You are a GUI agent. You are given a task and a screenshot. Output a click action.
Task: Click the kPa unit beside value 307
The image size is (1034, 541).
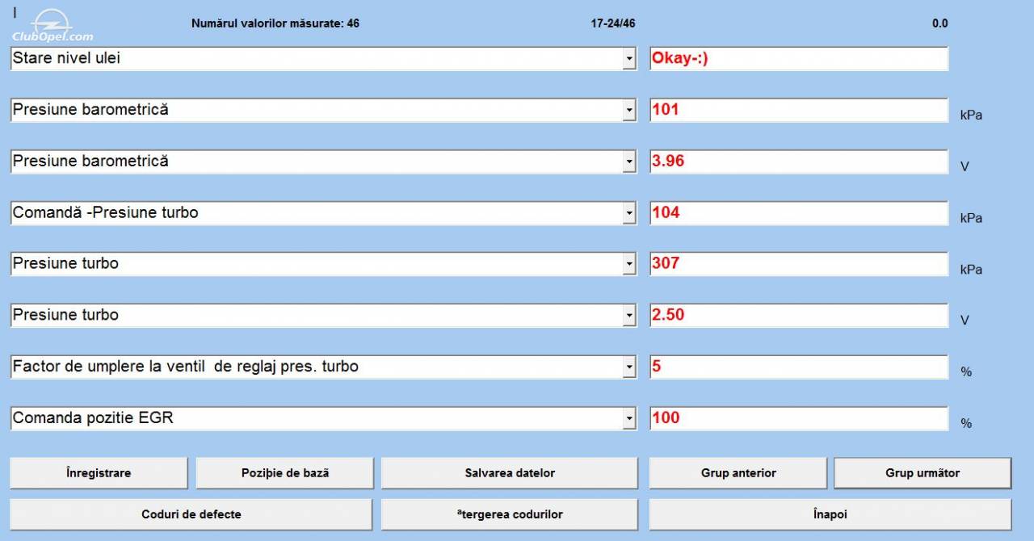pyautogui.click(x=971, y=269)
